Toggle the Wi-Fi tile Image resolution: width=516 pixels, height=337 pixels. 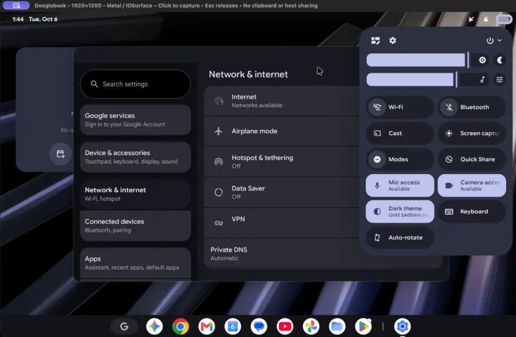pyautogui.click(x=400, y=107)
